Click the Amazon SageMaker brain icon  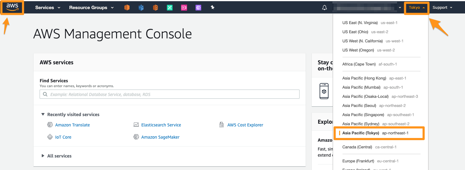pyautogui.click(x=136, y=137)
